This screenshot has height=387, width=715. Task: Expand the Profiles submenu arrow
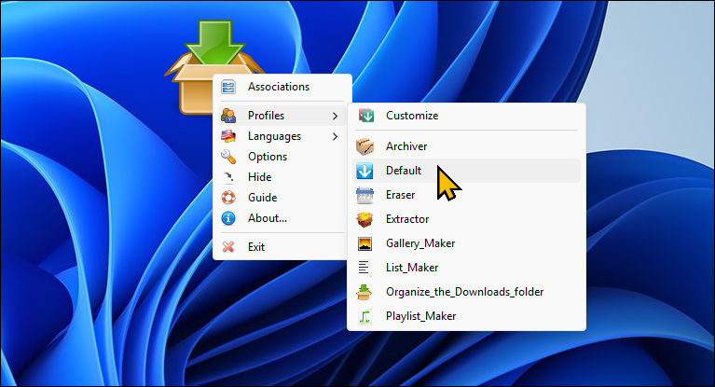336,116
